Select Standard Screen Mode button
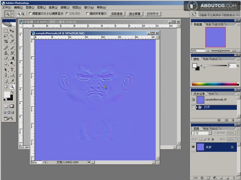 pyautogui.click(x=5, y=112)
